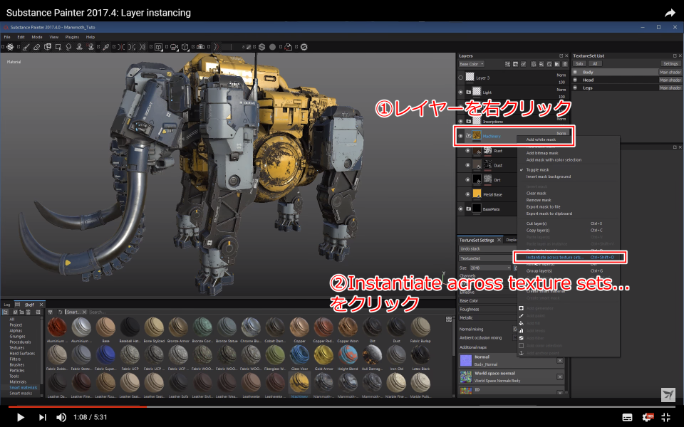Screen dimensions: 684x427
Task: Open Main shader dropdown for Legs
Action: click(670, 88)
